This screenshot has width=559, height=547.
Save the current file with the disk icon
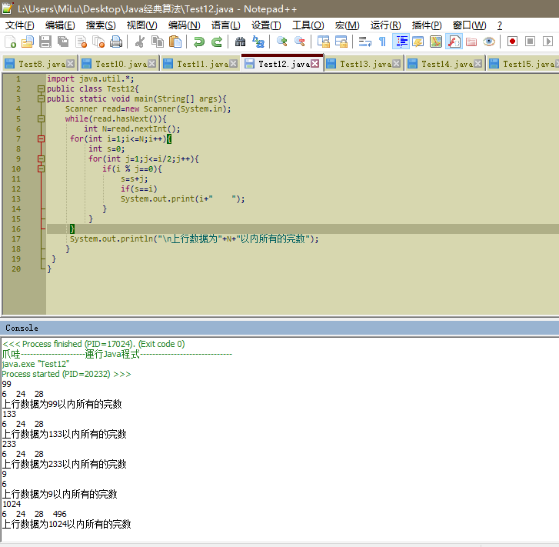tap(45, 42)
